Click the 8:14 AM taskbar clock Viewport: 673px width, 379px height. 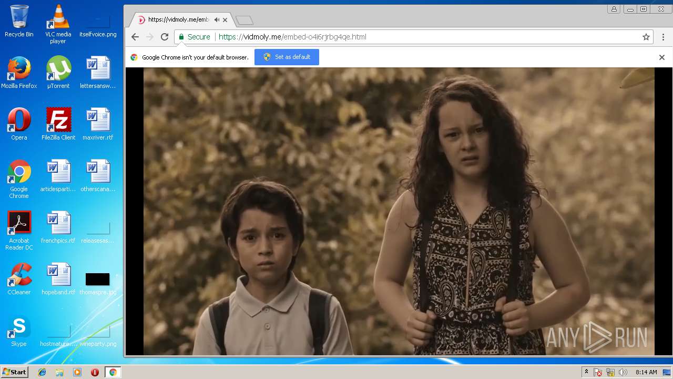tap(646, 372)
